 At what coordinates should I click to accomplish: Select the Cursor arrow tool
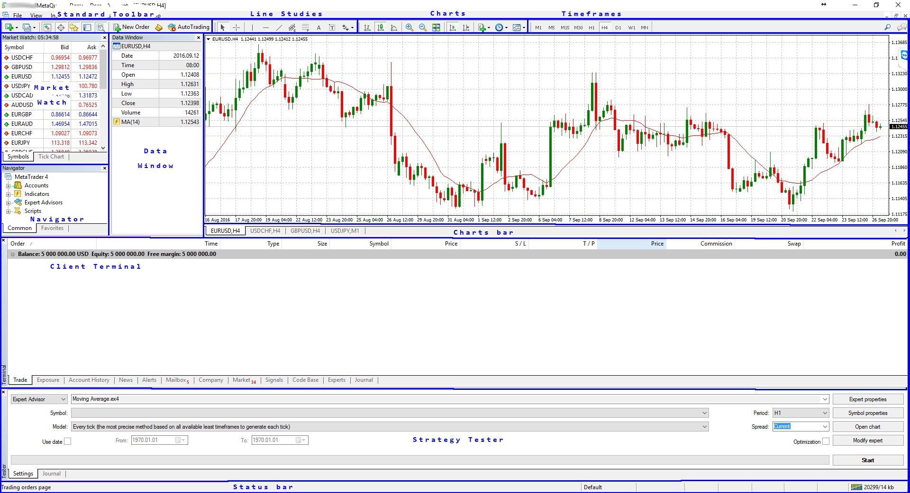pyautogui.click(x=222, y=27)
